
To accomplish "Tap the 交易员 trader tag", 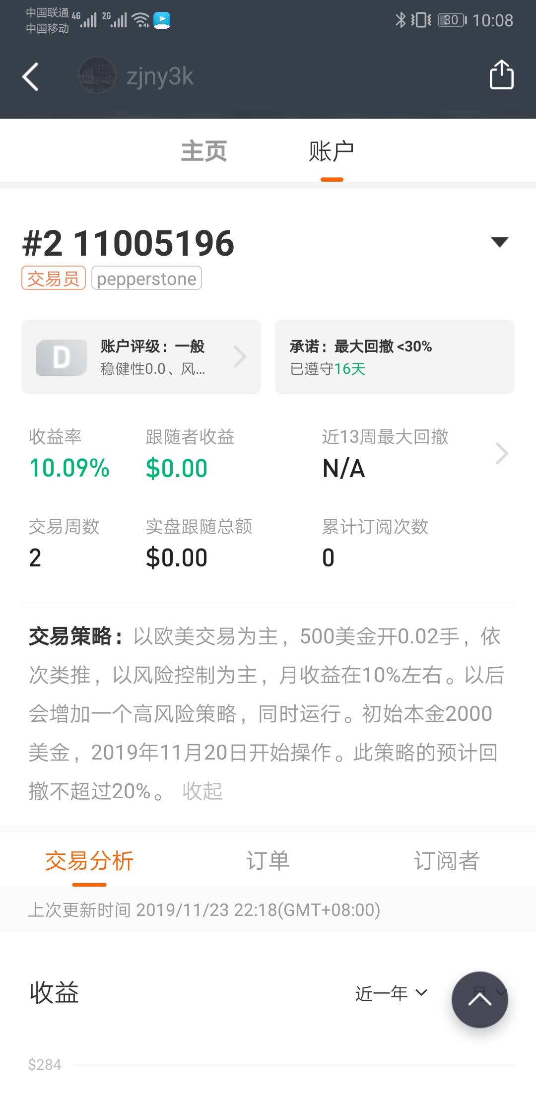I will coord(54,278).
